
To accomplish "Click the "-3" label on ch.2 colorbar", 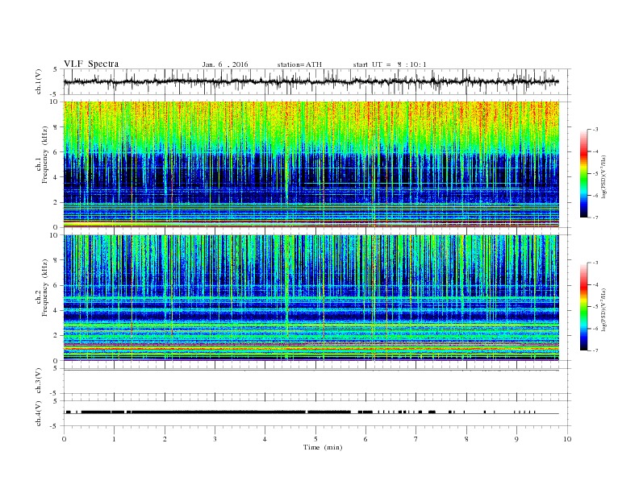I will click(x=595, y=263).
